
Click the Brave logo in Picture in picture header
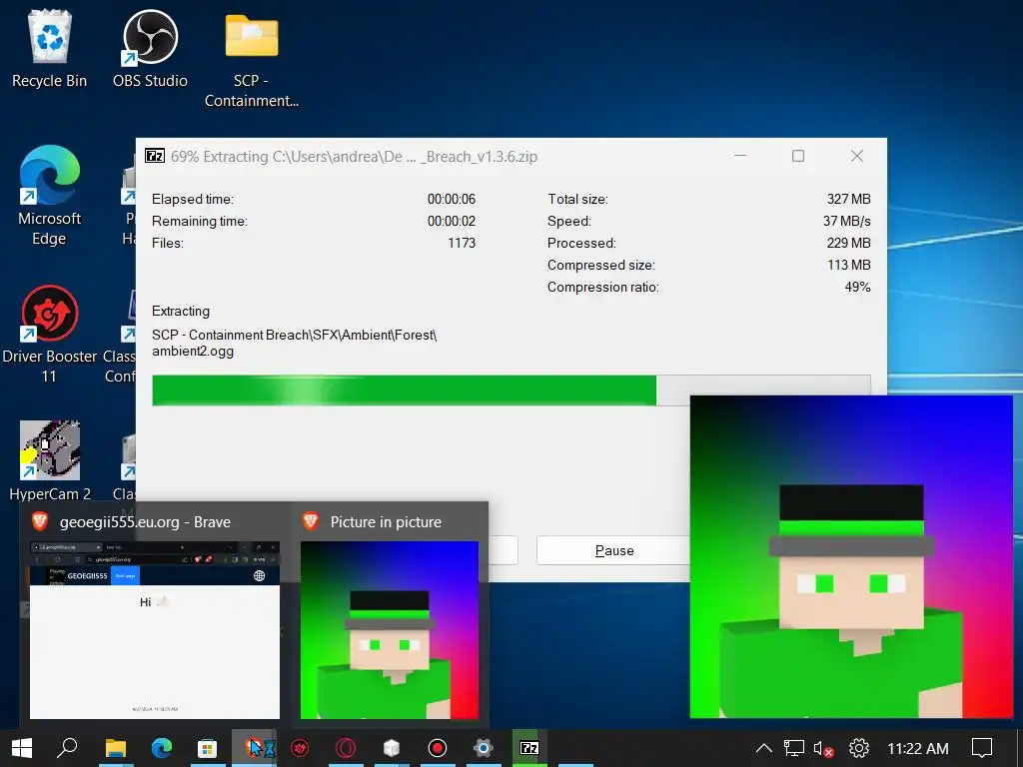tap(310, 521)
